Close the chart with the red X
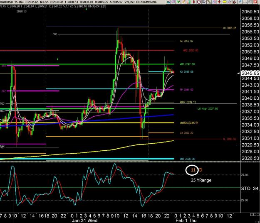This screenshot has width=260, height=223. coord(255,2)
